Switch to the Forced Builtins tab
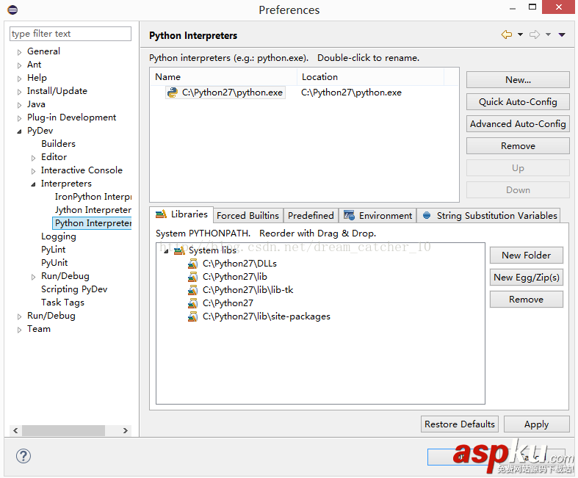The image size is (578, 478). (248, 216)
